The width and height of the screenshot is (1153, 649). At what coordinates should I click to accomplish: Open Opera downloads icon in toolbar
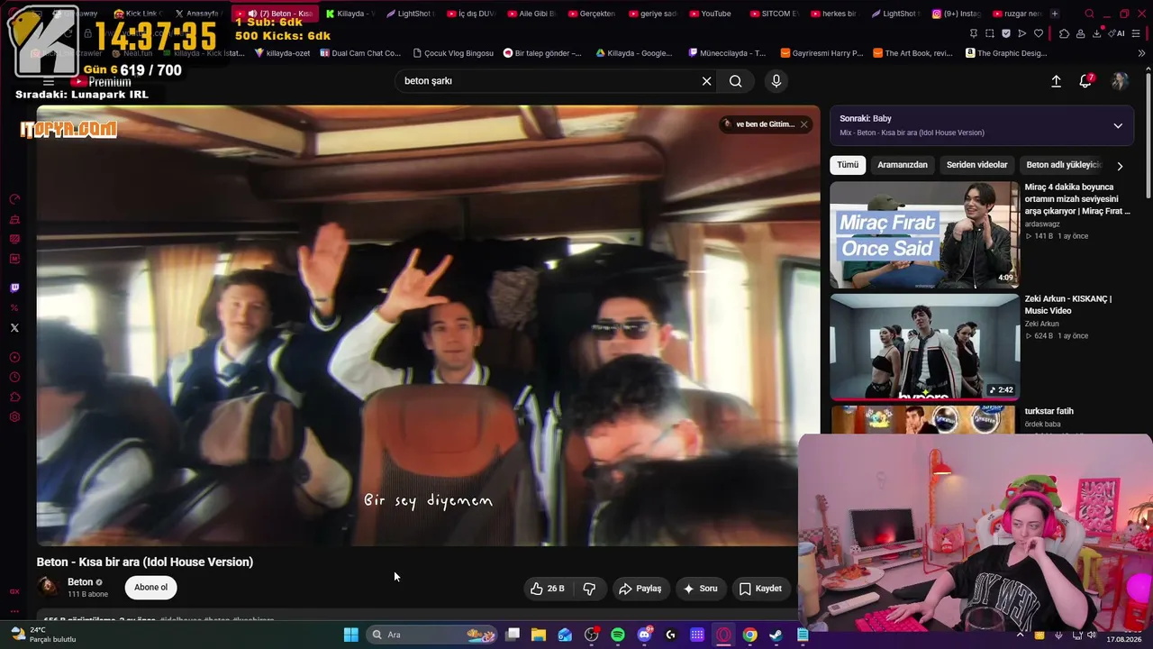[1096, 33]
